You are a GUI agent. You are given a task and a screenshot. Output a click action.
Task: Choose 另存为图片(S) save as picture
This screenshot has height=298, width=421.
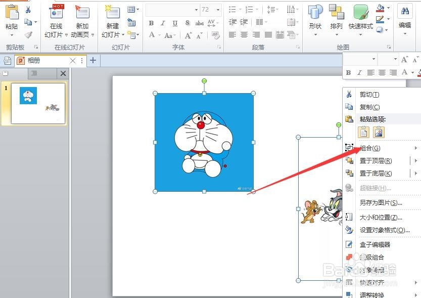pos(382,203)
